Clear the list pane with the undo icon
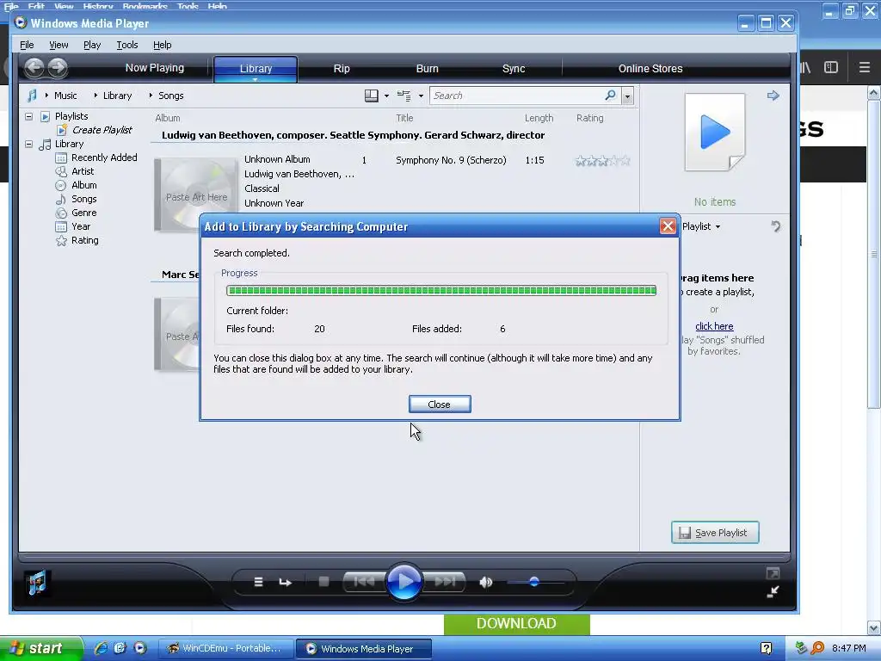Screen dimensions: 881x661 click(x=775, y=226)
